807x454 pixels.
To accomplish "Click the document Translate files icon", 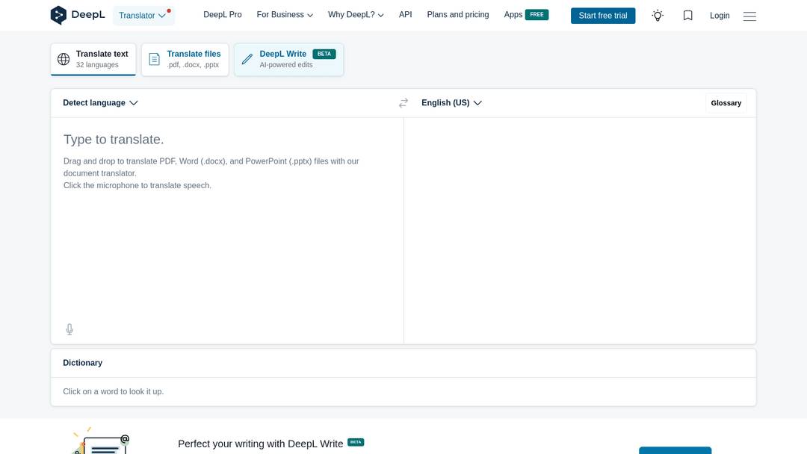I will [155, 59].
